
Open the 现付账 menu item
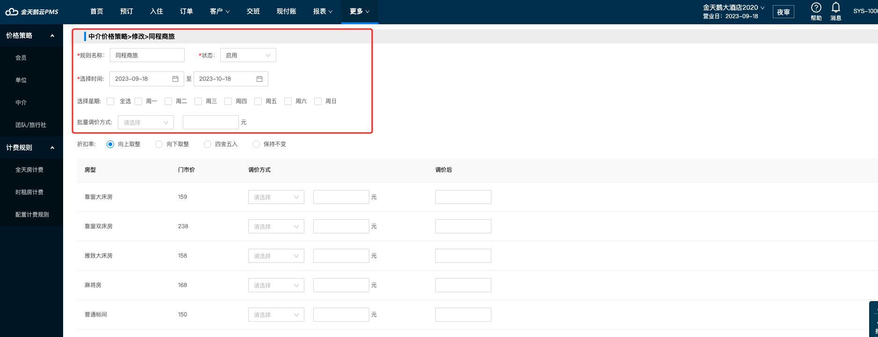(x=287, y=11)
